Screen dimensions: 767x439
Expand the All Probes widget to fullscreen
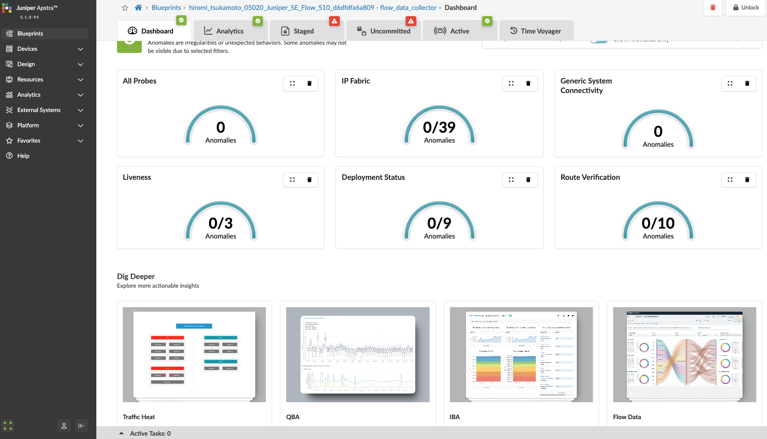click(x=292, y=84)
